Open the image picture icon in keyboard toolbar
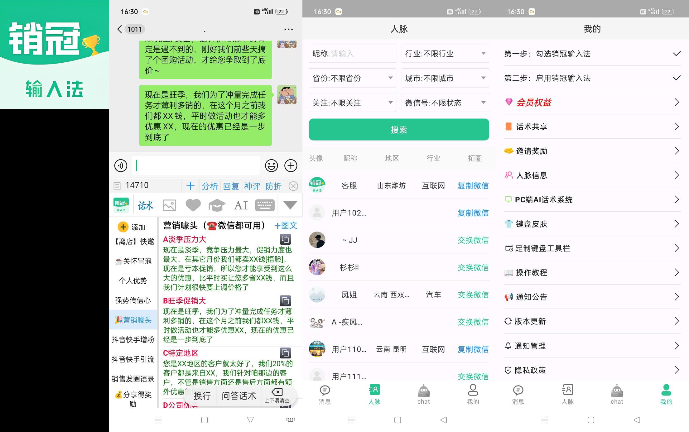The width and height of the screenshot is (689, 432). (169, 205)
